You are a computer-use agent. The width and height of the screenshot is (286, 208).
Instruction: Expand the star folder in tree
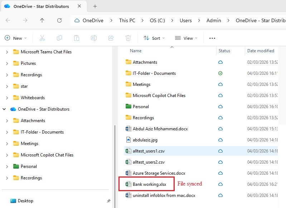pos(7,86)
